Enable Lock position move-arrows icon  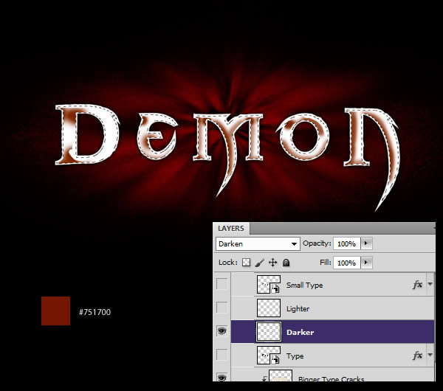(x=273, y=263)
